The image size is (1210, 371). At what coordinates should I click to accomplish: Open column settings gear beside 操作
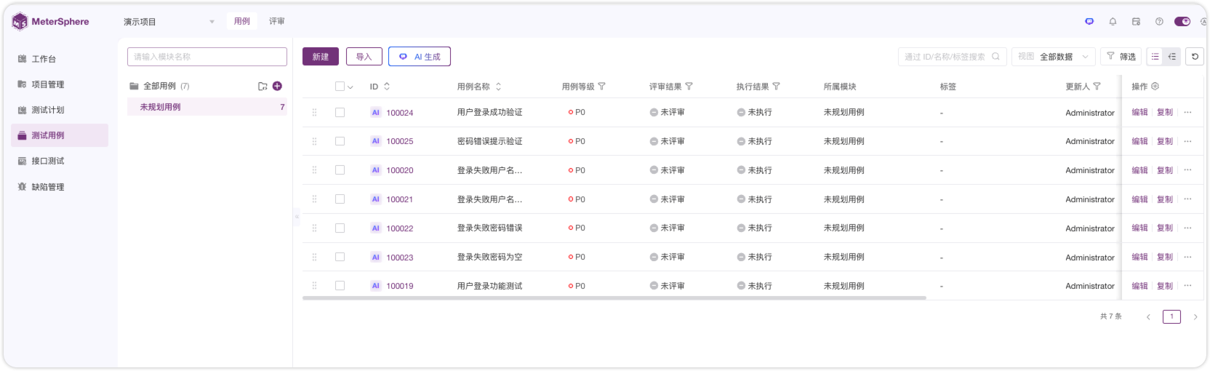tap(1155, 87)
